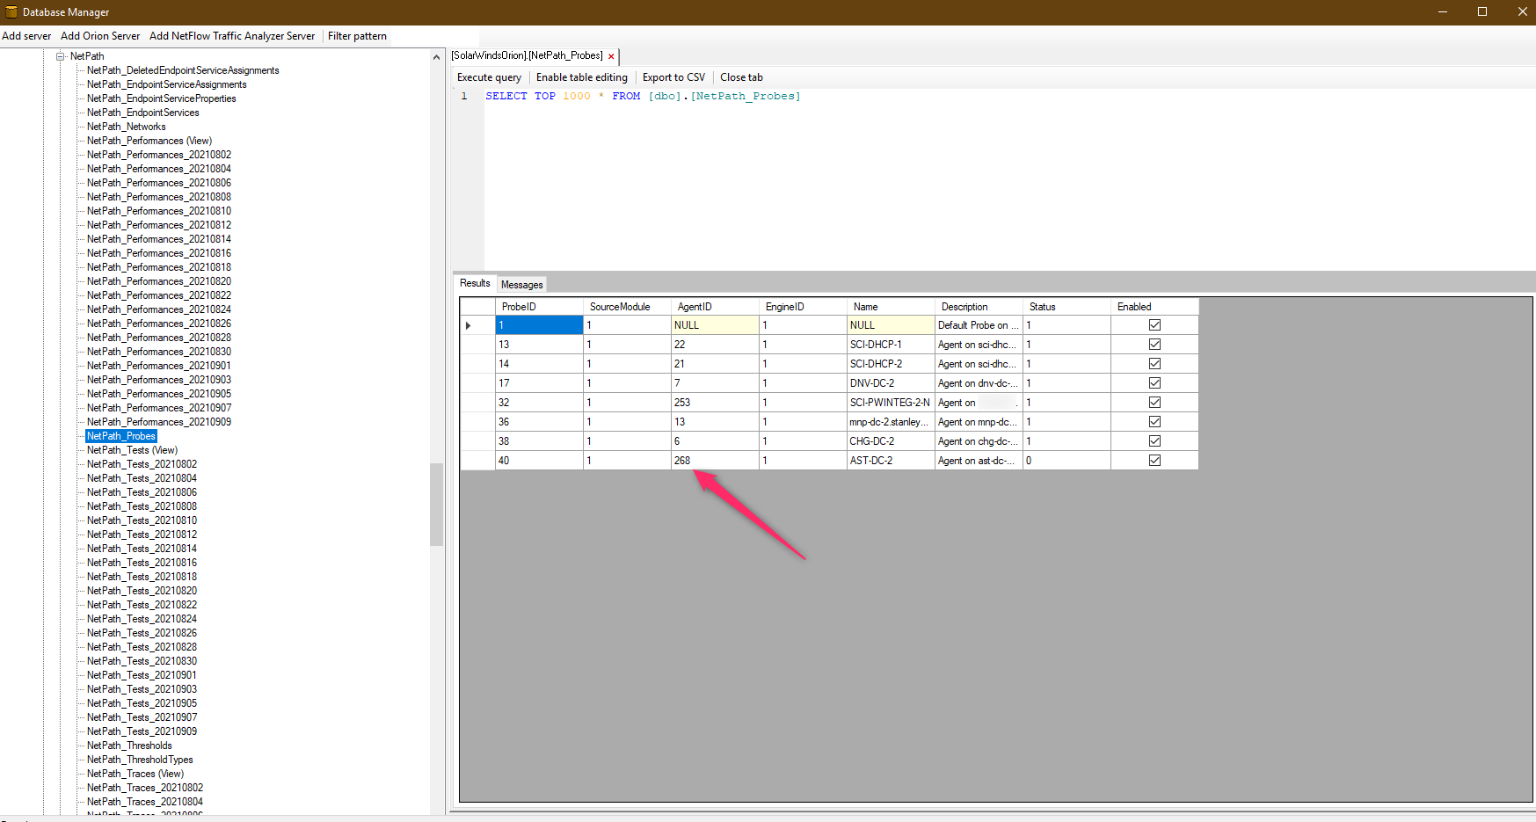Click Execute query button
1536x822 pixels.
point(489,77)
